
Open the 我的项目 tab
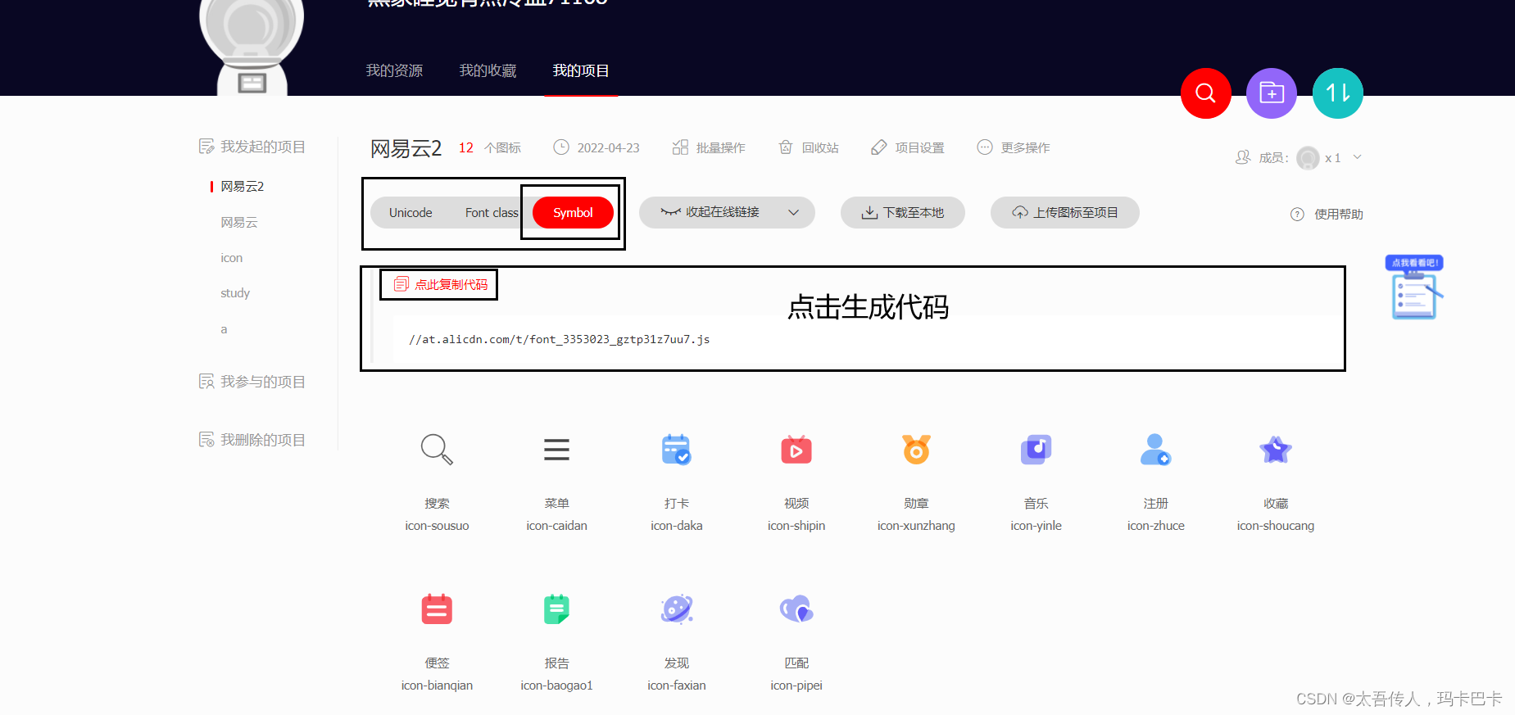tap(581, 70)
